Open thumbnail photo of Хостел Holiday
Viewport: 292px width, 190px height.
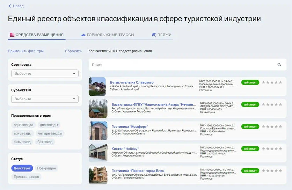pyautogui.click(x=98, y=153)
